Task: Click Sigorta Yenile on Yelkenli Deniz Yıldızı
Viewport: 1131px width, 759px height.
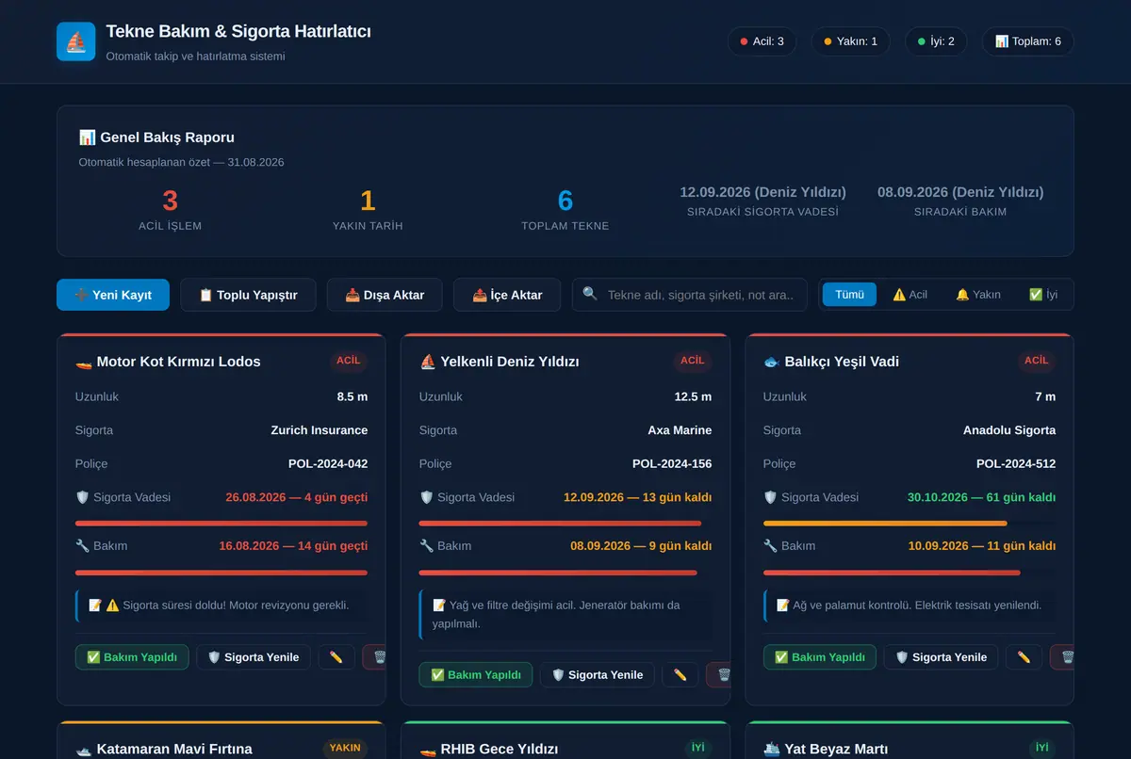Action: click(x=597, y=674)
